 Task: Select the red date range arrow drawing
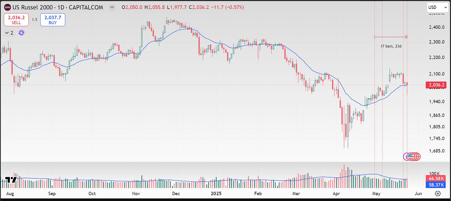pyautogui.click(x=391, y=37)
